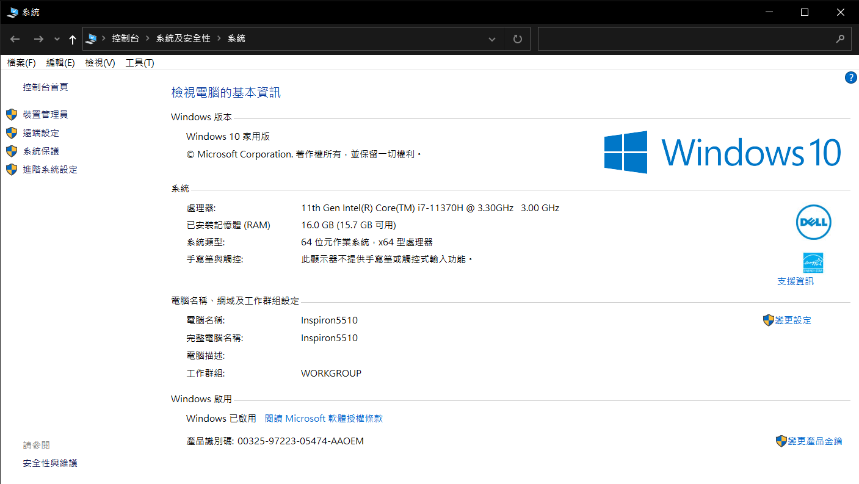
Task: Click the shield icon beside 系統保護
Action: [12, 151]
